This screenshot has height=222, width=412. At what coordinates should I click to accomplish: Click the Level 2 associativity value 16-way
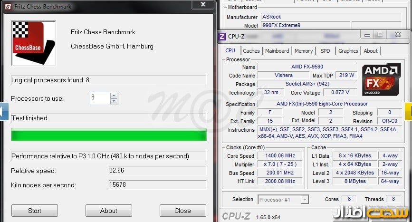[390, 173]
